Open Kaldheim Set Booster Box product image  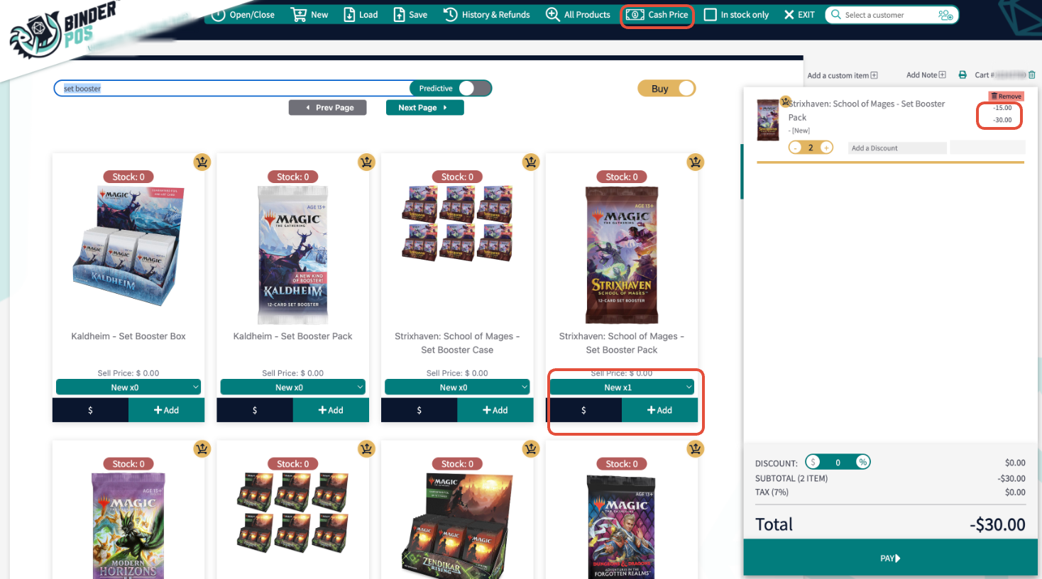[x=128, y=246]
